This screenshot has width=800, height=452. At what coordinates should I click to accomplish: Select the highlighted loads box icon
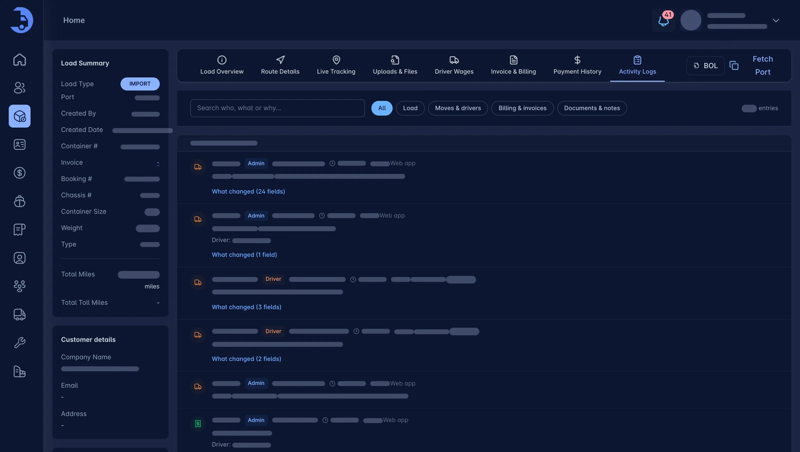click(x=19, y=116)
